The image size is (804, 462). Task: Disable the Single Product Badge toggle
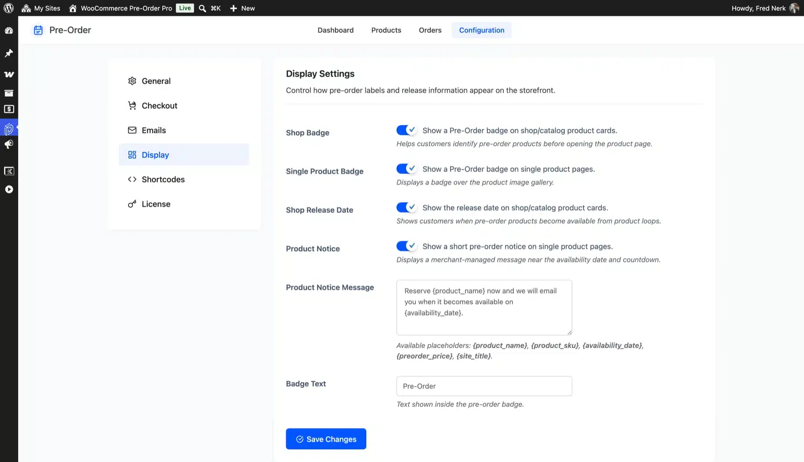[406, 169]
